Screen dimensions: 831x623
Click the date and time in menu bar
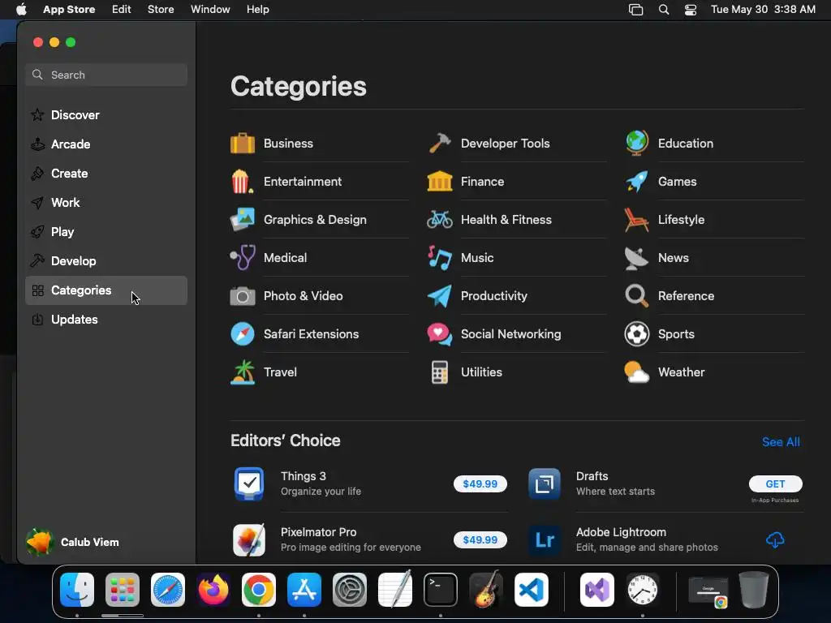[x=763, y=10]
